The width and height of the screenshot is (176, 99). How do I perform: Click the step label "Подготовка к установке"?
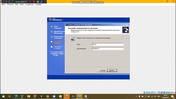coord(59,37)
